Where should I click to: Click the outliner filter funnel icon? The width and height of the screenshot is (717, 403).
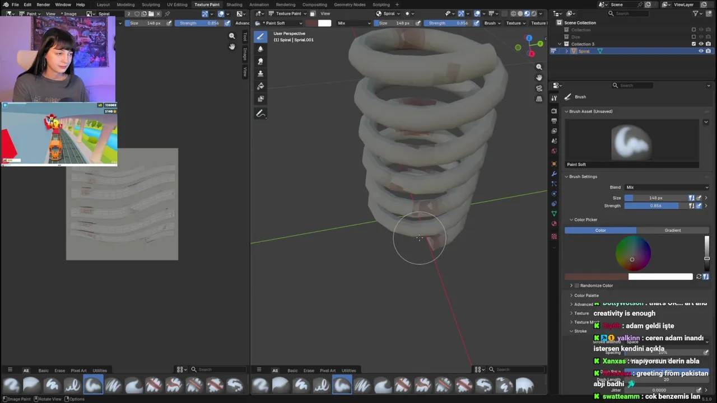coord(696,13)
